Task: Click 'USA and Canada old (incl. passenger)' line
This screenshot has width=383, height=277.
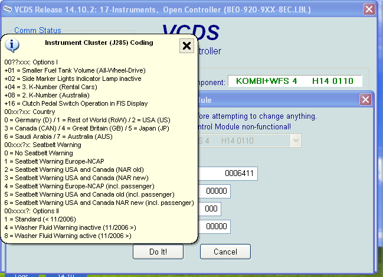Action: [89, 195]
